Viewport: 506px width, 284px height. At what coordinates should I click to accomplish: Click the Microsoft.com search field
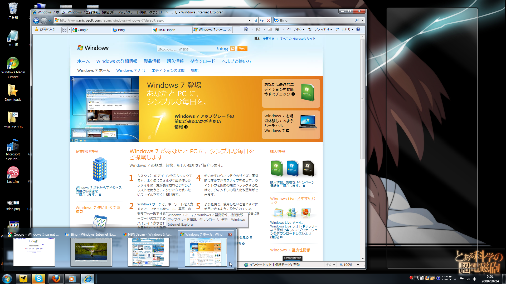(187, 49)
